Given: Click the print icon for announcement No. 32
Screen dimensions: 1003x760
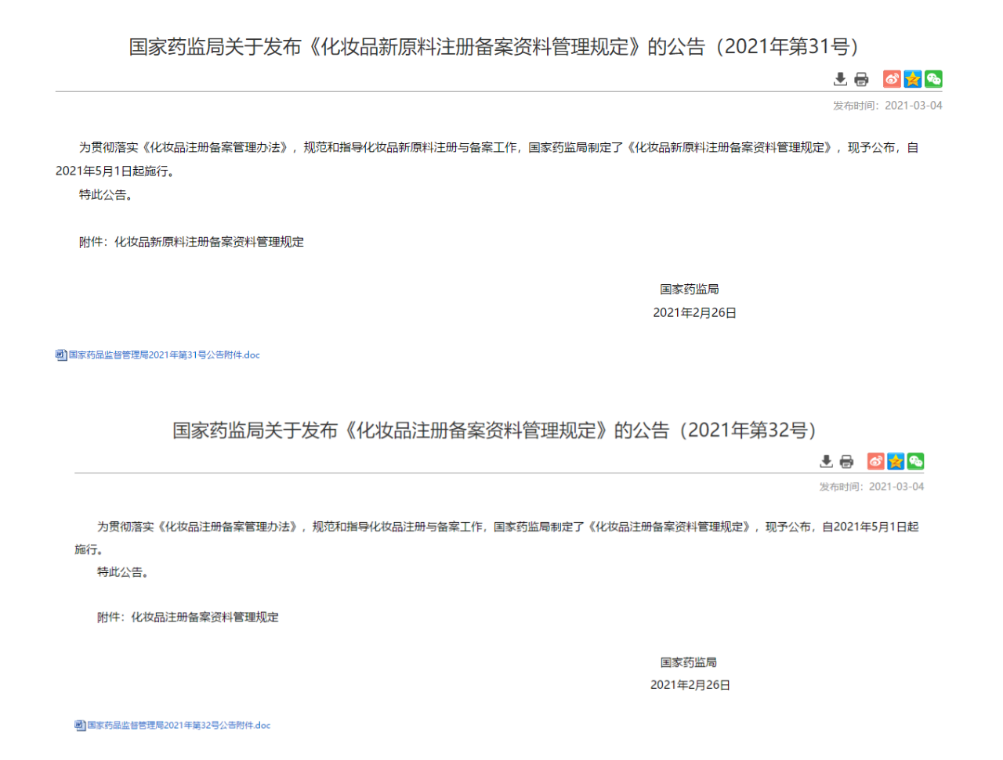Looking at the screenshot, I should (847, 462).
